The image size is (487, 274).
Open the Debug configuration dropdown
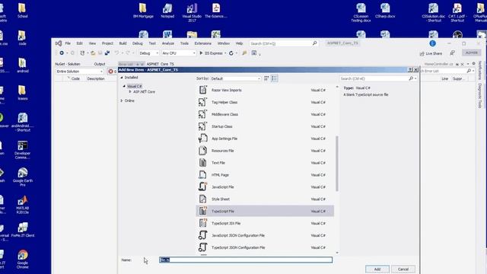149,53
